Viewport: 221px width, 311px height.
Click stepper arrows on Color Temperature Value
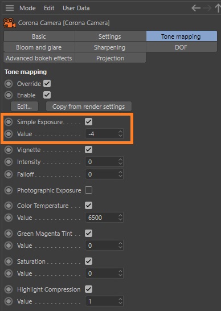120,218
